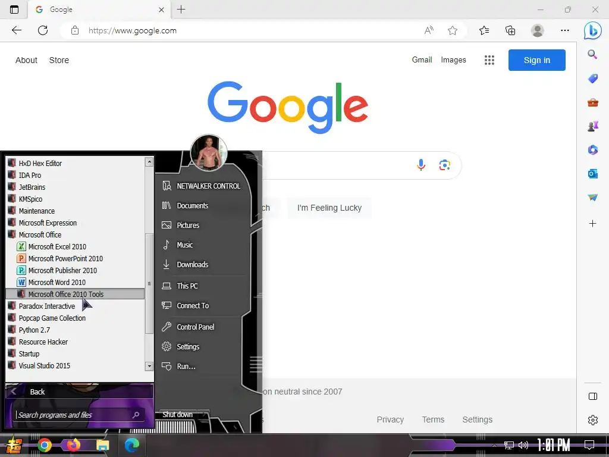Viewport: 609px width, 457px height.
Task: Open Pictures from the Start menu
Action: pyautogui.click(x=181, y=226)
